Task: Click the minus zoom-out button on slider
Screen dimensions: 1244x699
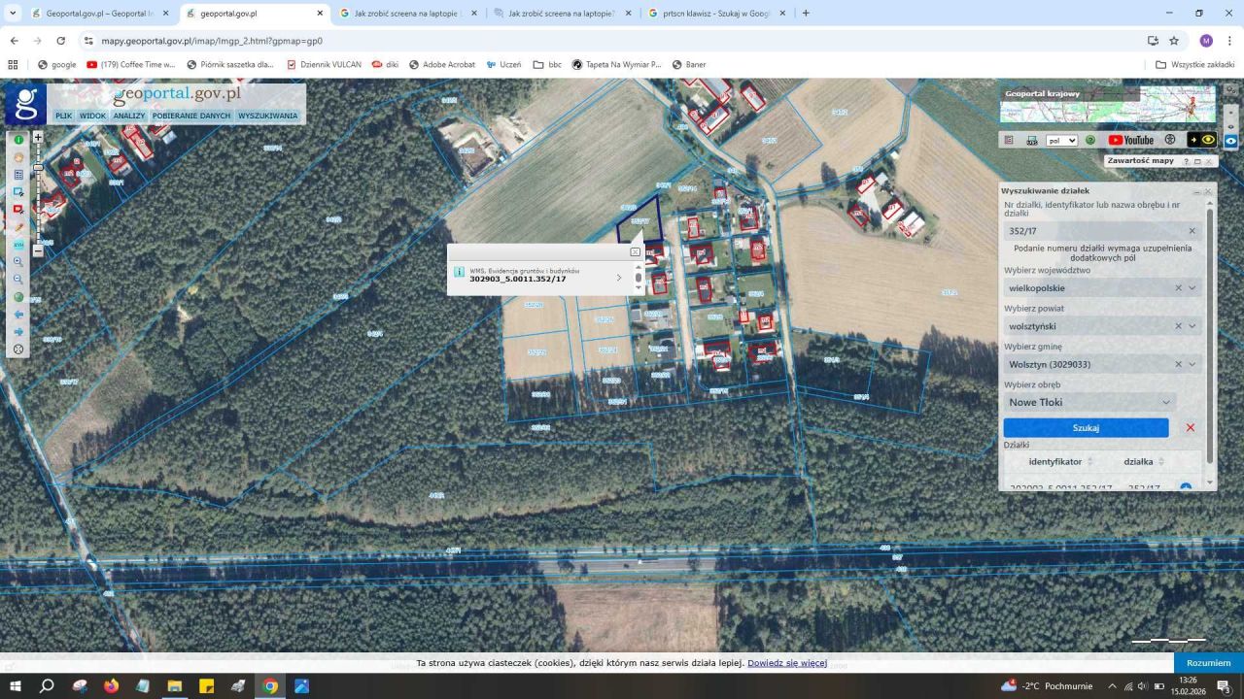Action: [38, 250]
